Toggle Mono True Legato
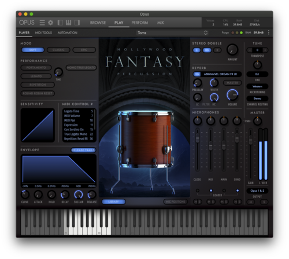 81,68
